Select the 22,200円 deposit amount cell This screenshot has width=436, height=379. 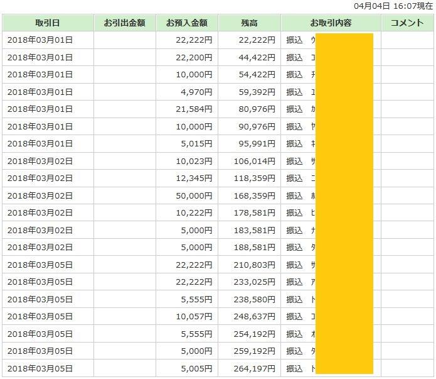pyautogui.click(x=196, y=57)
